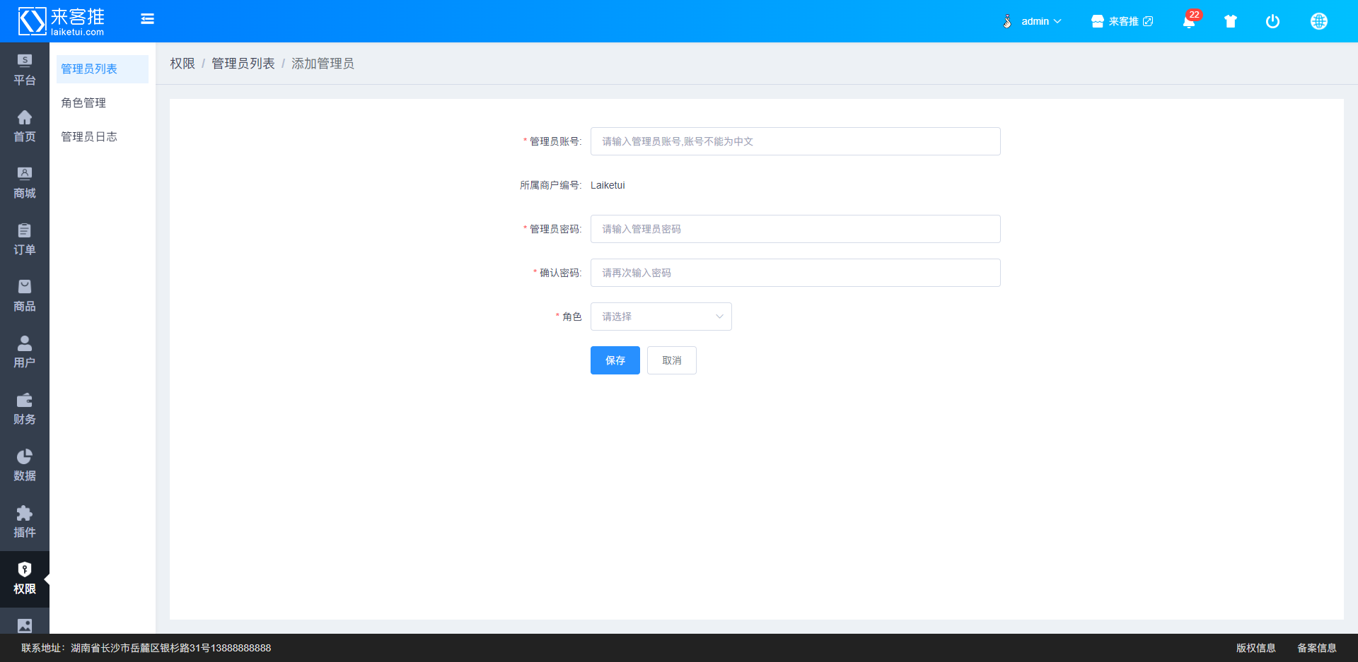This screenshot has width=1358, height=662.
Task: Focus the 管理员密码 input field
Action: click(x=796, y=229)
